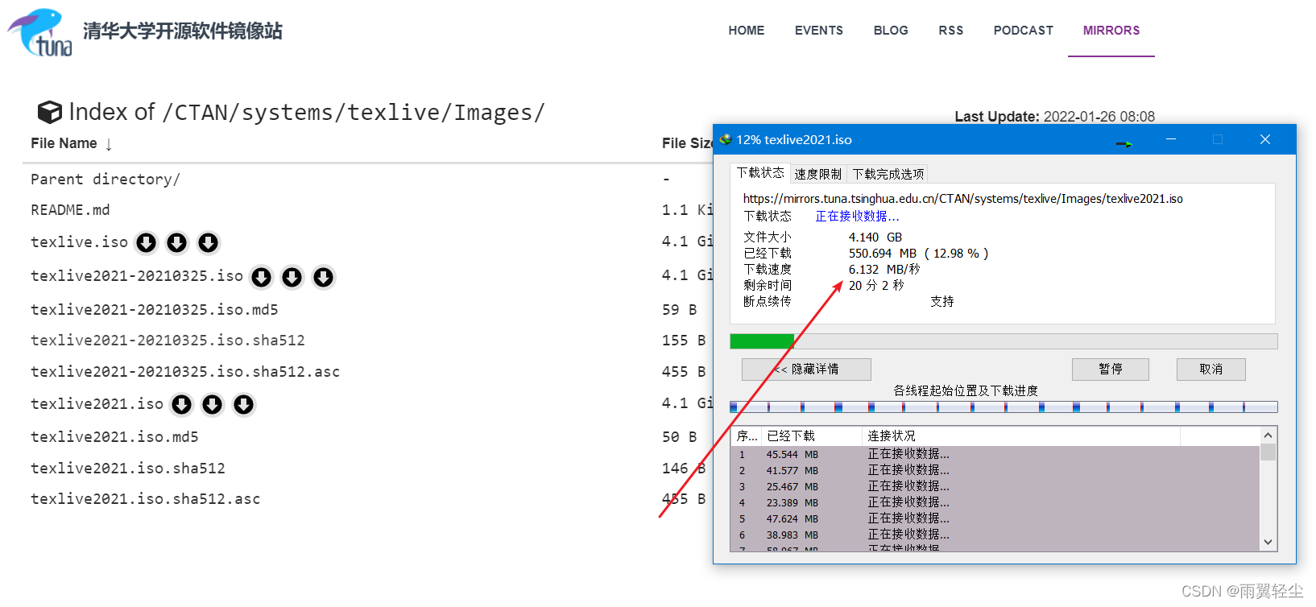The image size is (1316, 607).
Task: Open the Parent directory/ link
Action: 106,180
